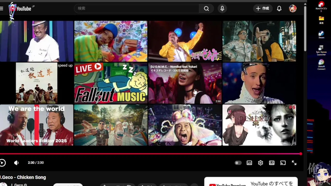Open the player settings gear

[x=260, y=163]
